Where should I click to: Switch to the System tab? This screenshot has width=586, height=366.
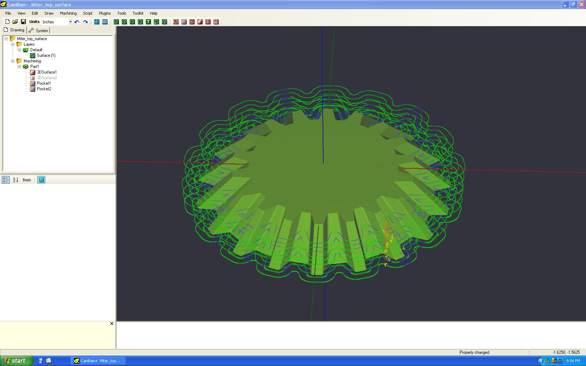click(38, 30)
